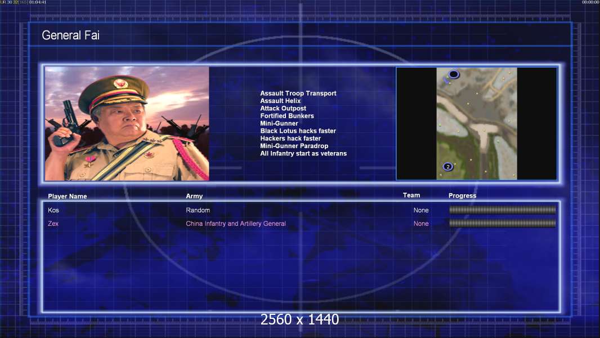Click Random army entry for Kos
Viewport: 600px width, 338px height.
pyautogui.click(x=198, y=210)
